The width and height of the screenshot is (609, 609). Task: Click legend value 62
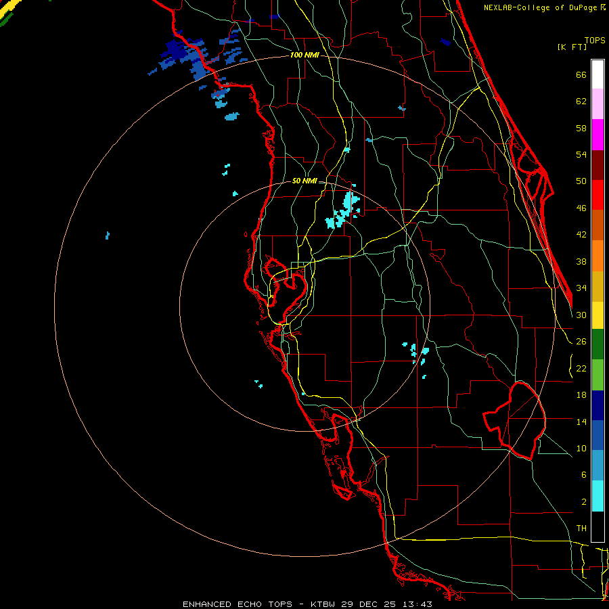tap(581, 101)
